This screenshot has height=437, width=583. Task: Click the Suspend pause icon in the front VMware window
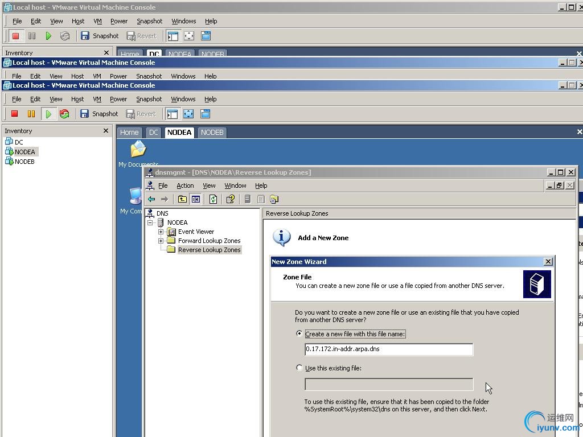[x=31, y=114]
